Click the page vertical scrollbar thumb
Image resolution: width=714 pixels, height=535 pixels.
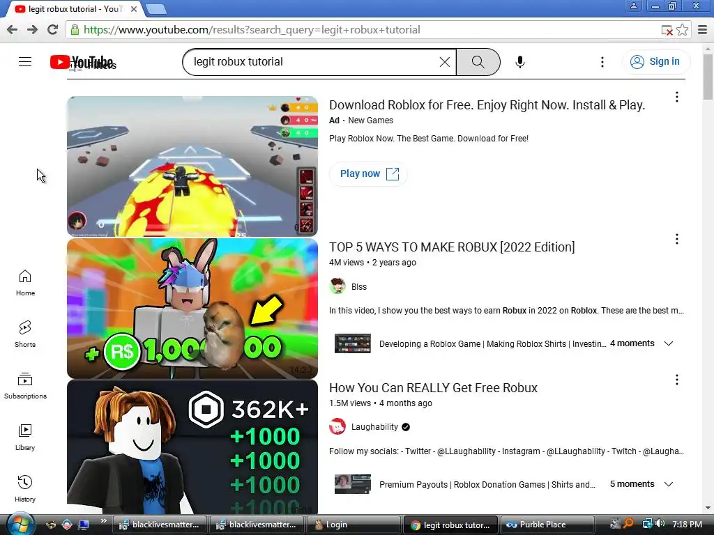tap(708, 76)
